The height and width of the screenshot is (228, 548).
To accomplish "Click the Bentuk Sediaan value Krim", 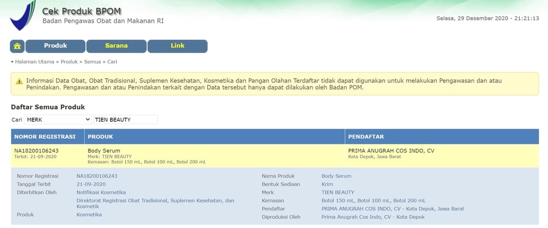I will [x=328, y=184].
